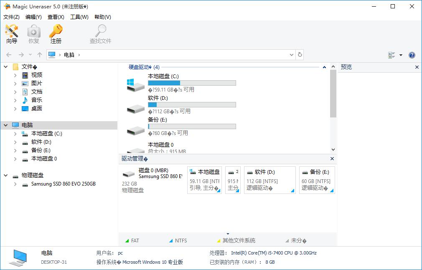The width and height of the screenshot is (422, 270).
Task: Click the back navigation arrow
Action: pos(9,55)
